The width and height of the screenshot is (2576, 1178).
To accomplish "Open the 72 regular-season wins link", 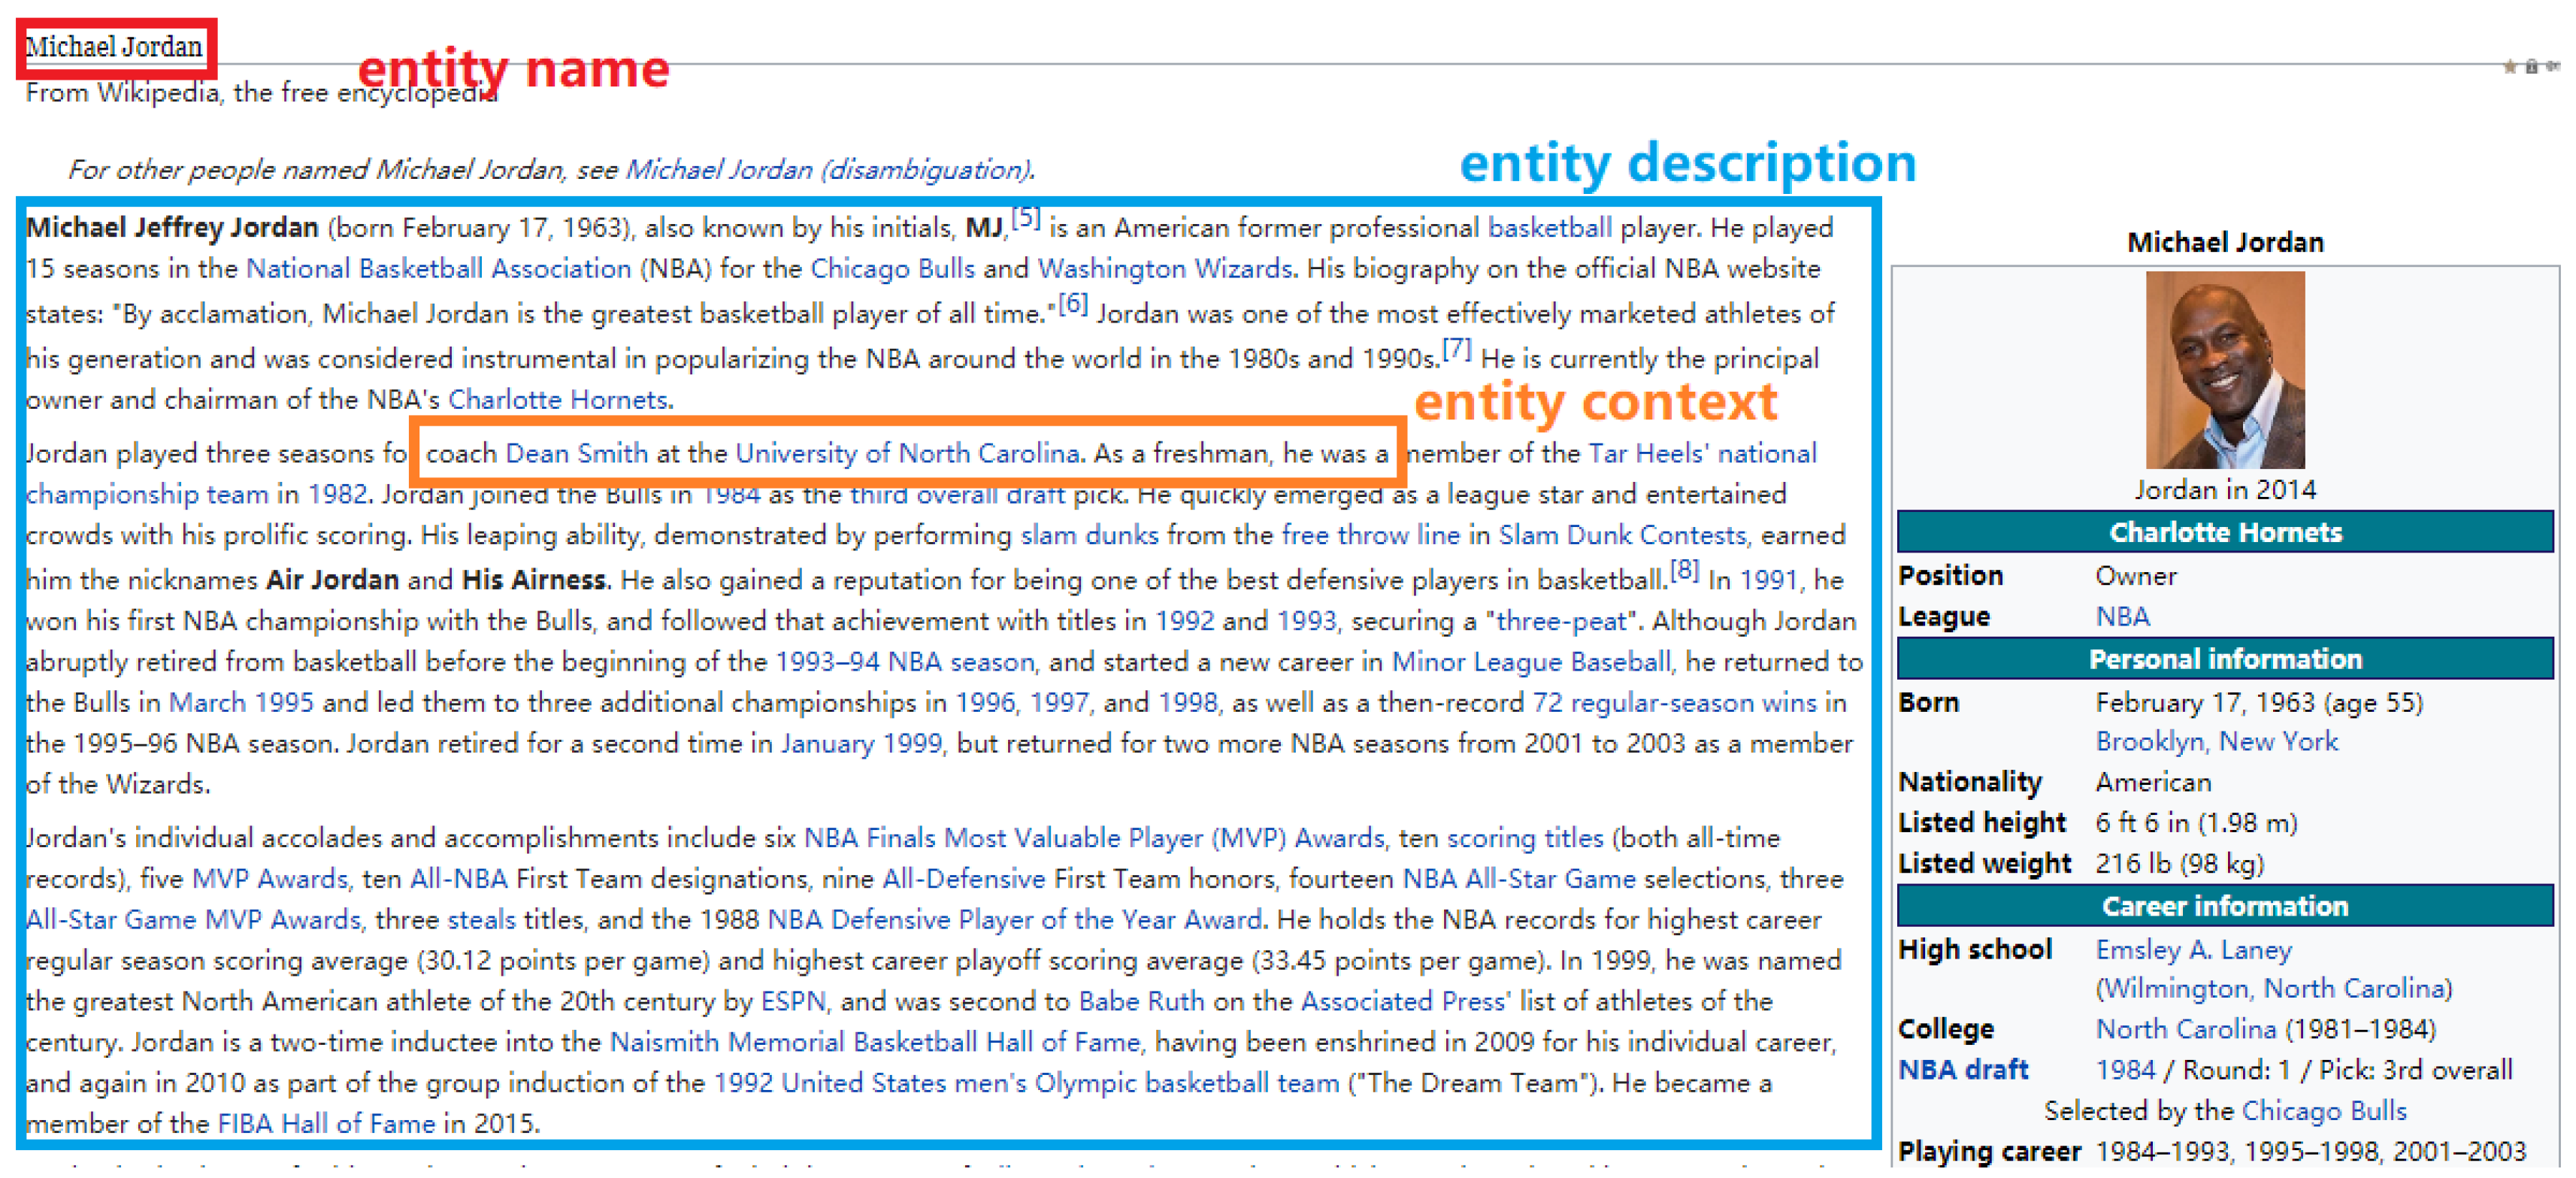I will 1675,703.
